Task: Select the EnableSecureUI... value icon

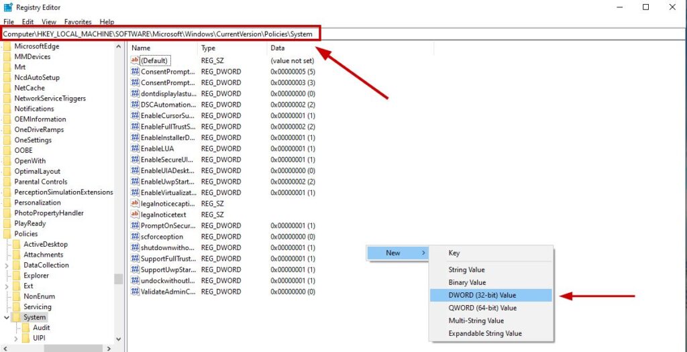Action: (135, 160)
